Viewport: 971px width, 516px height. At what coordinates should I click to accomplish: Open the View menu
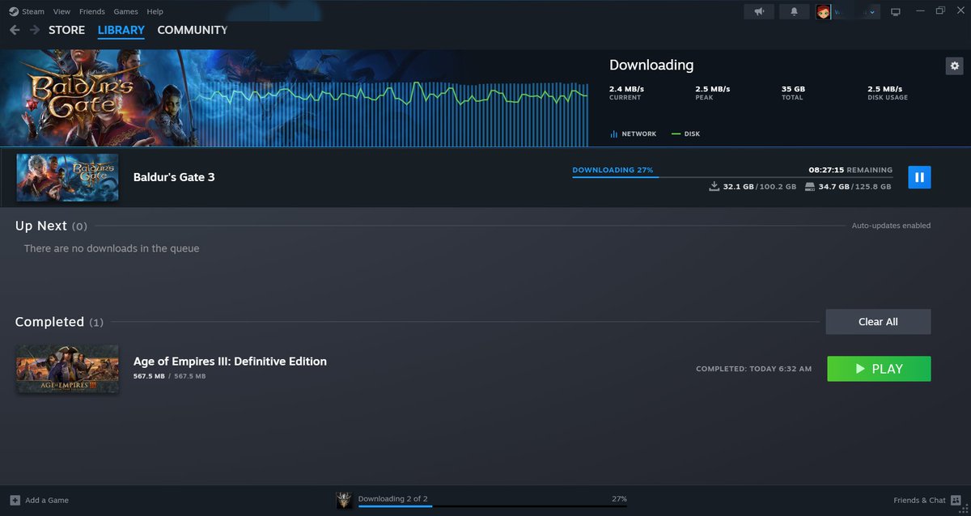(61, 11)
